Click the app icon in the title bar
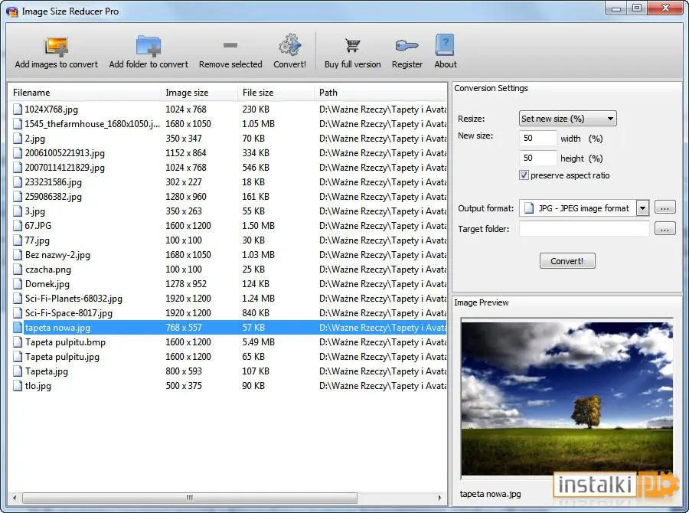 tap(11, 11)
